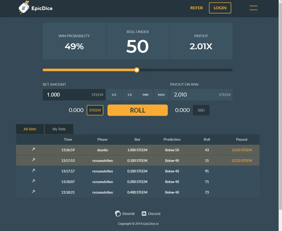Open the Discord link text in footer
Viewport: 282px width, 231px height.
pyautogui.click(x=154, y=214)
